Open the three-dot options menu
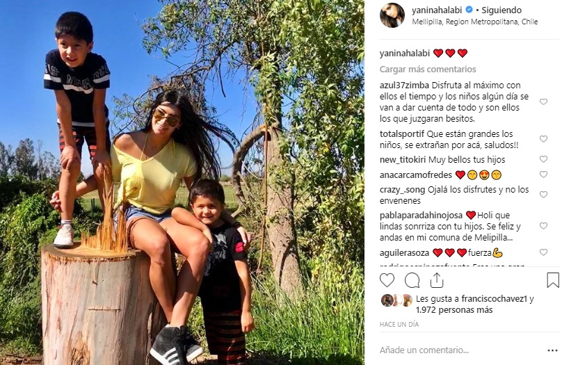The image size is (562, 365). point(552,350)
